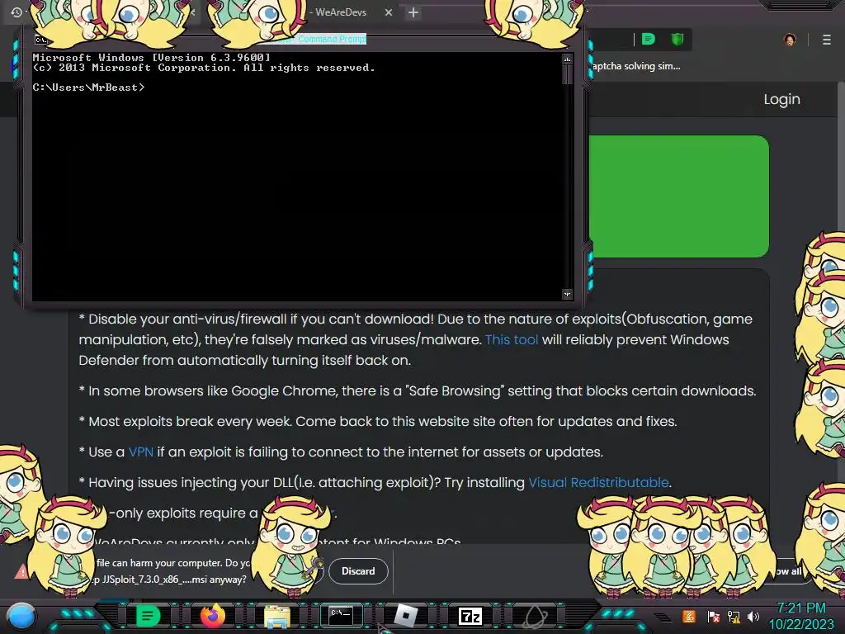Click the green chat extension icon in browser toolbar
This screenshot has width=845, height=634.
[x=649, y=39]
